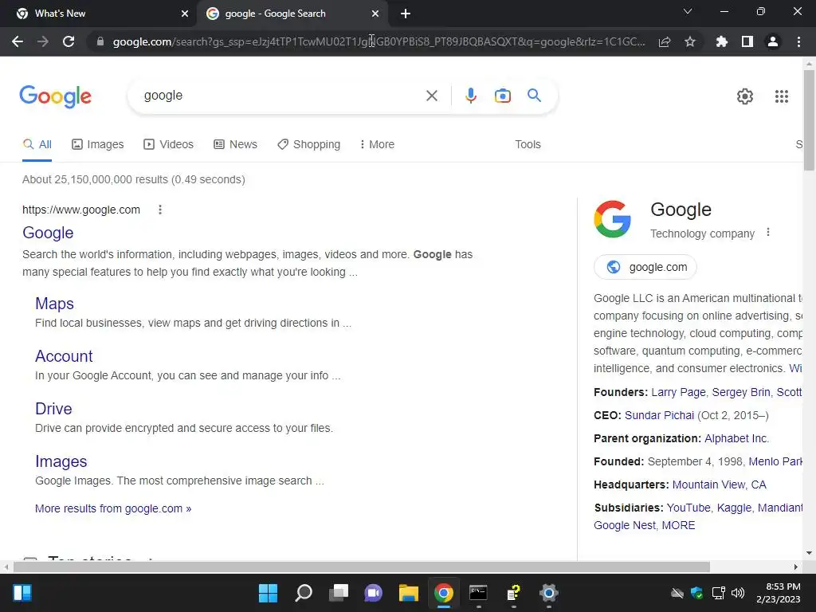Share this page from the address bar
Image resolution: width=816 pixels, height=612 pixels.
tap(665, 41)
